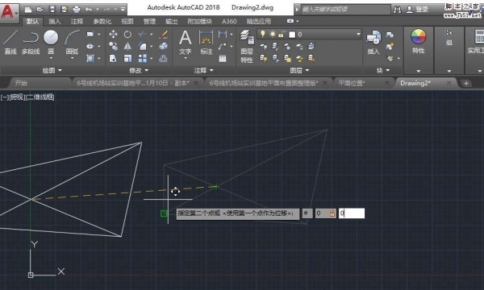Click the help search input box

click(x=346, y=9)
